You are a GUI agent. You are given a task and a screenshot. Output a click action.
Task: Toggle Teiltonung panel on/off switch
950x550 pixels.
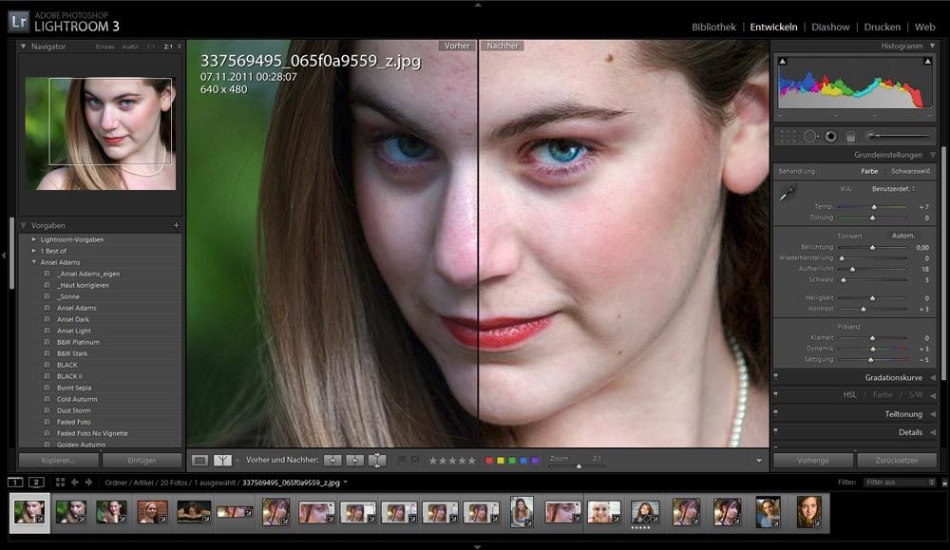(x=775, y=414)
